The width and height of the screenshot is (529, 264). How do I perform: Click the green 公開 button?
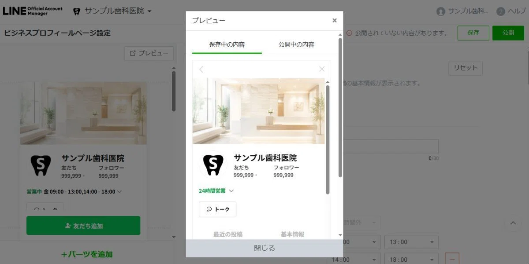pyautogui.click(x=508, y=33)
